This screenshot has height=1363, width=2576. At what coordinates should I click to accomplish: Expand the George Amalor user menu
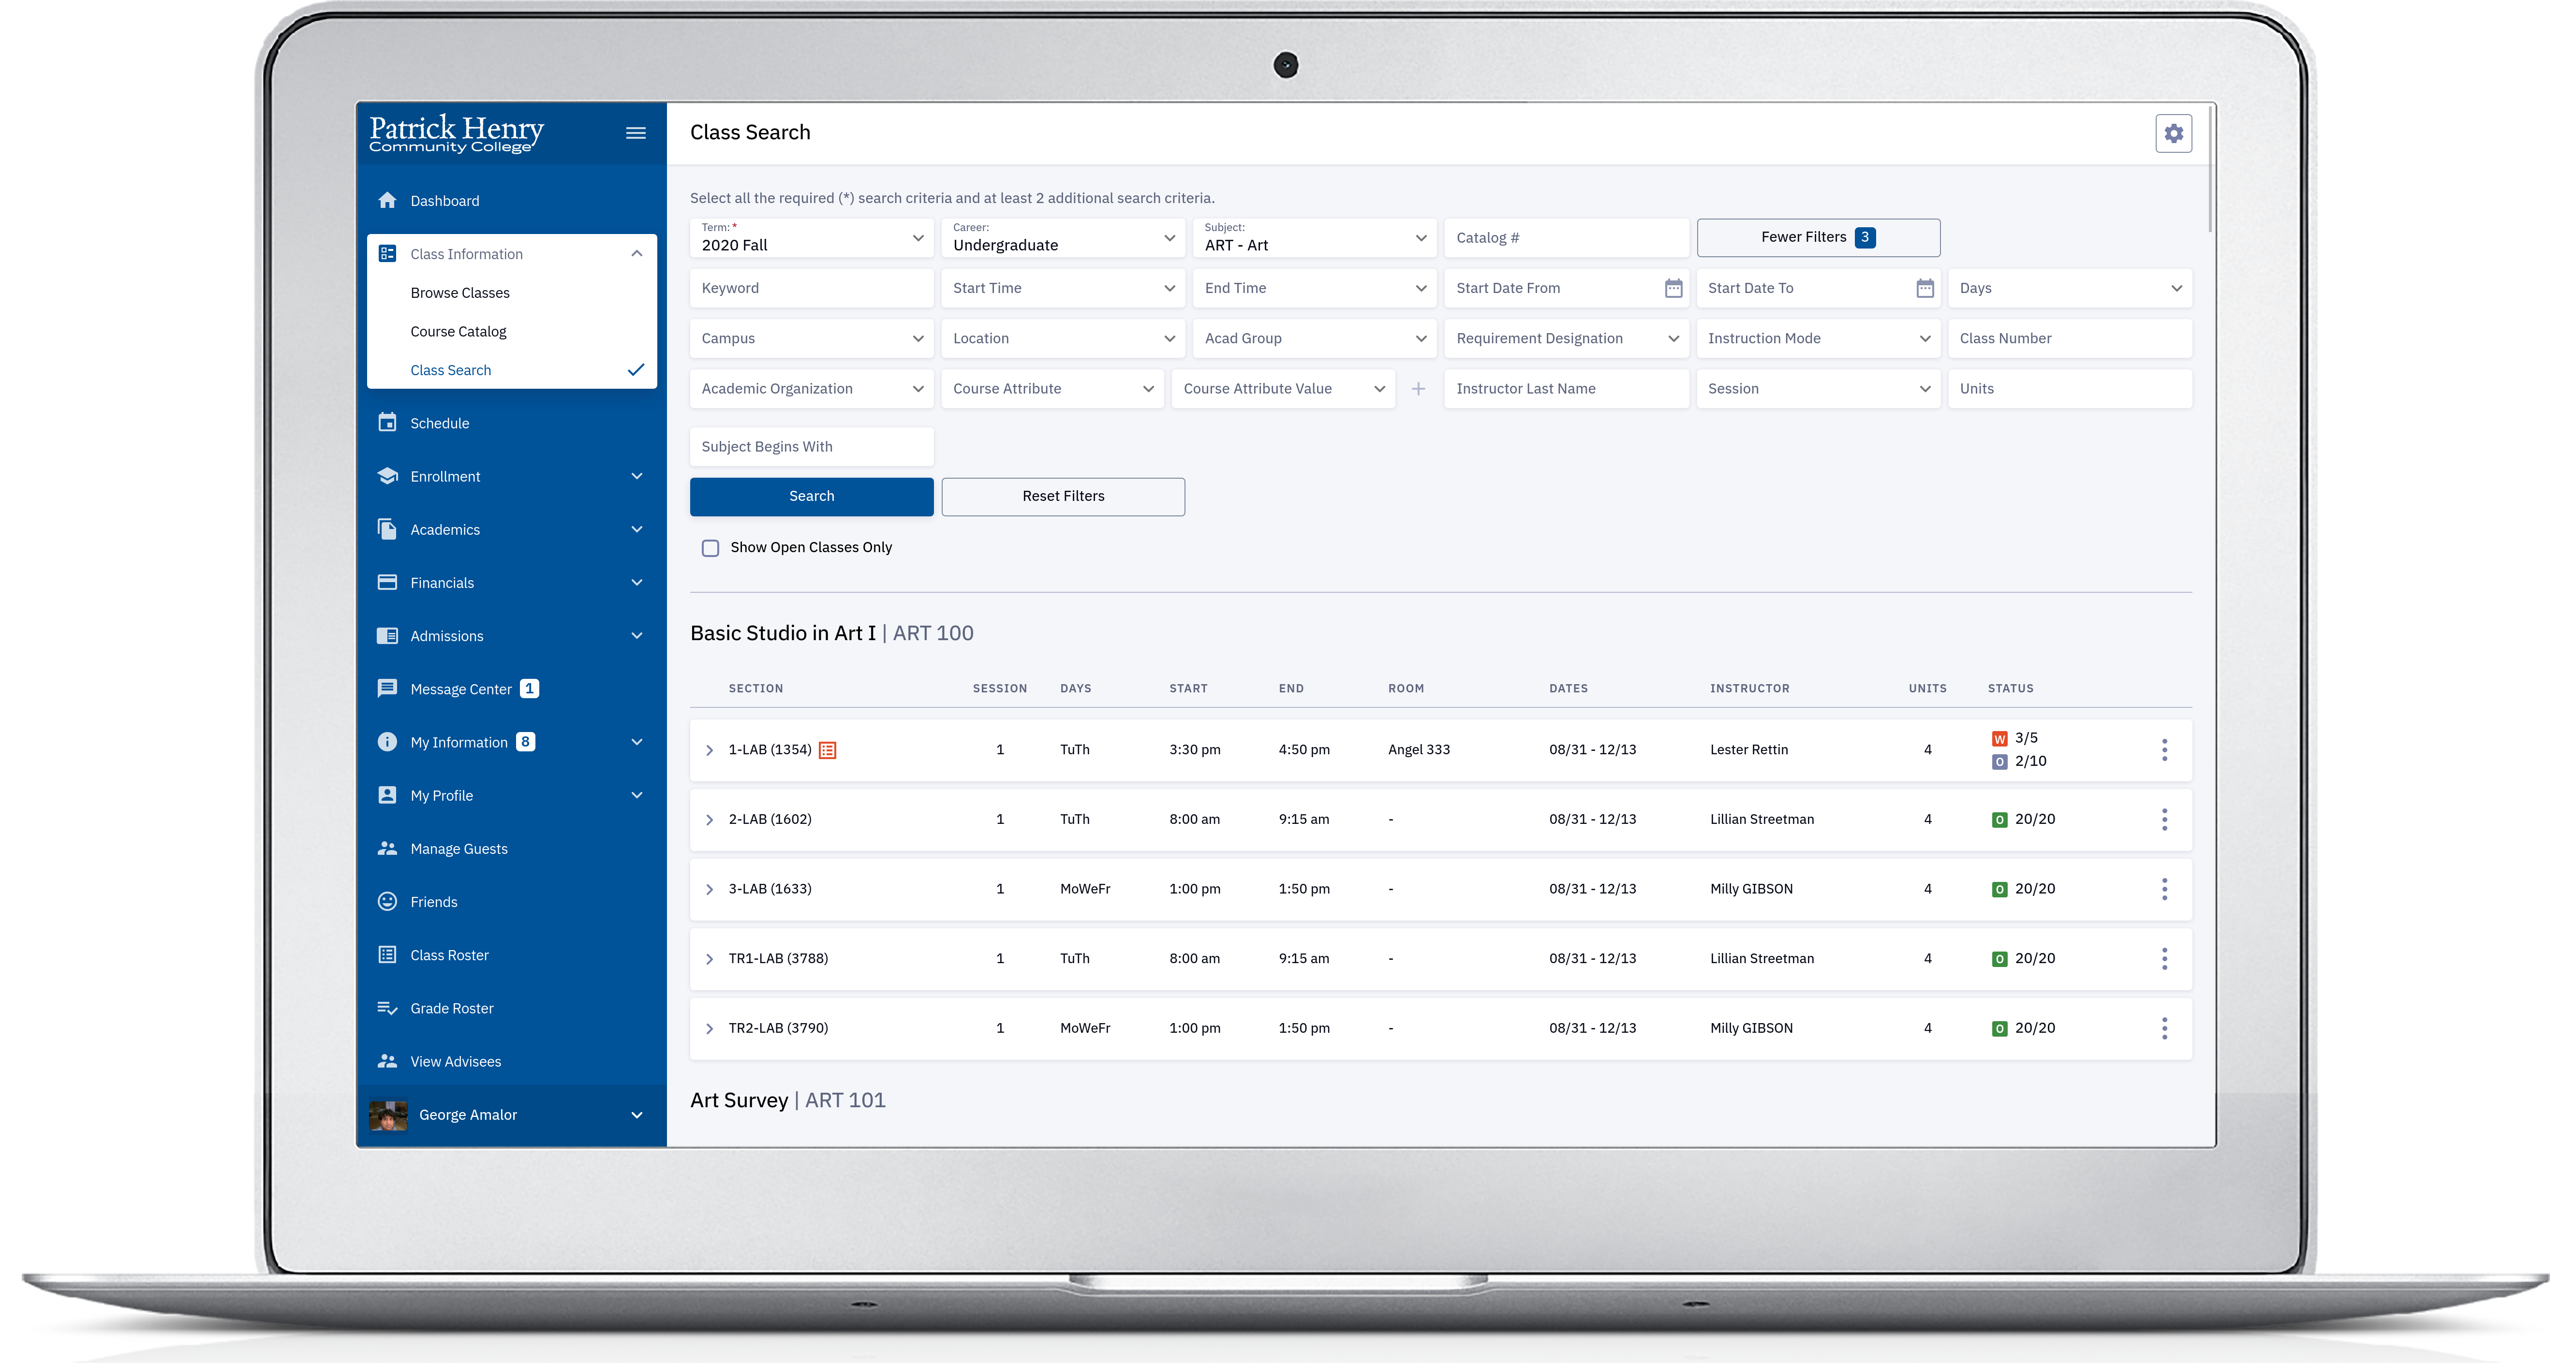[x=636, y=1115]
